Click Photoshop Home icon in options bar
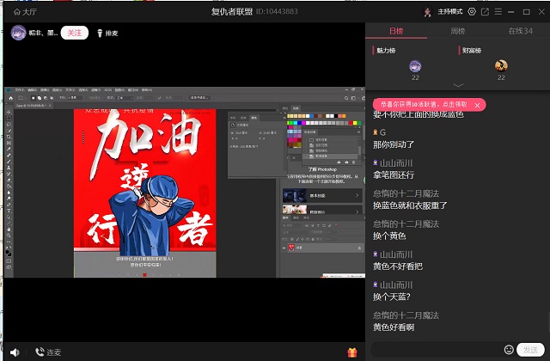 click(x=10, y=98)
